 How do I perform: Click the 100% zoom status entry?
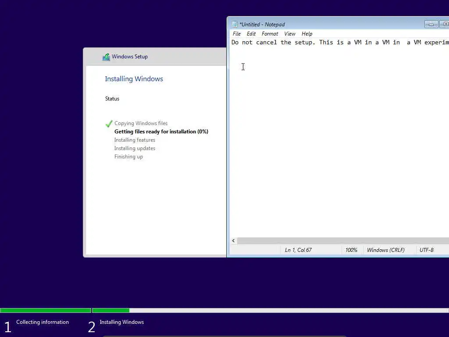click(x=351, y=250)
